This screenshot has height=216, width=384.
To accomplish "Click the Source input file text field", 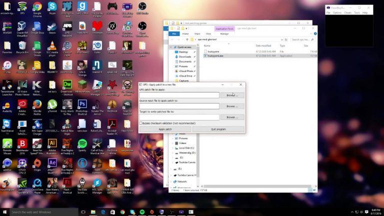I will [179, 106].
